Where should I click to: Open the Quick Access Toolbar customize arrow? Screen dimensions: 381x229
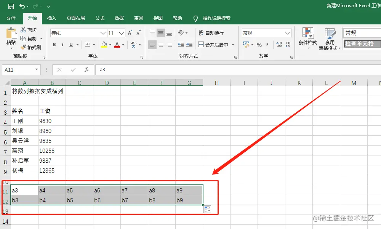(49, 6)
